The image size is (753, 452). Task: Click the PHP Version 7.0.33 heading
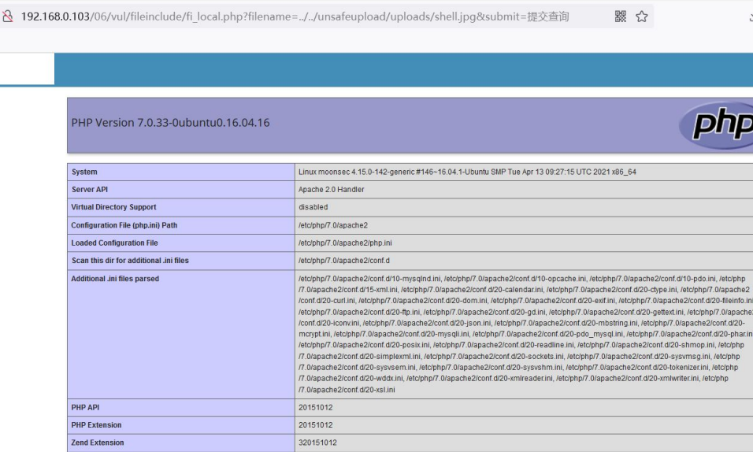click(x=171, y=124)
